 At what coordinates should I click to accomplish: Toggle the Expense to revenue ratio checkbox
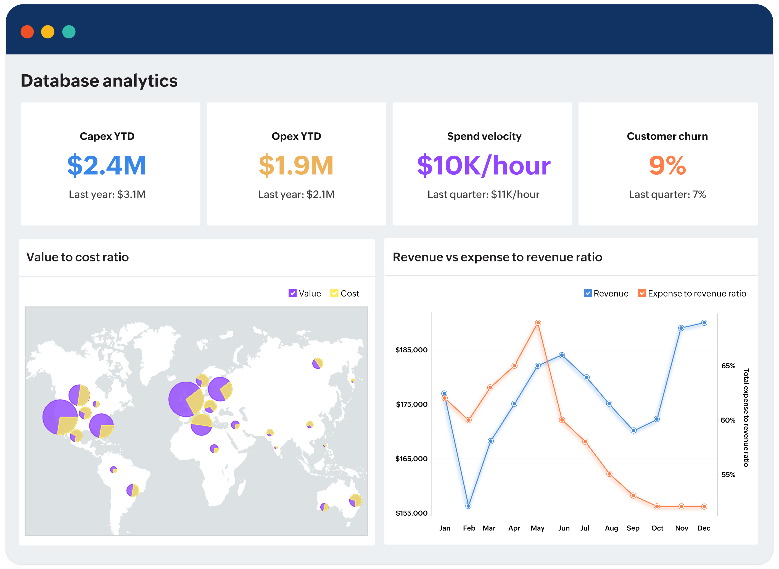(x=641, y=293)
